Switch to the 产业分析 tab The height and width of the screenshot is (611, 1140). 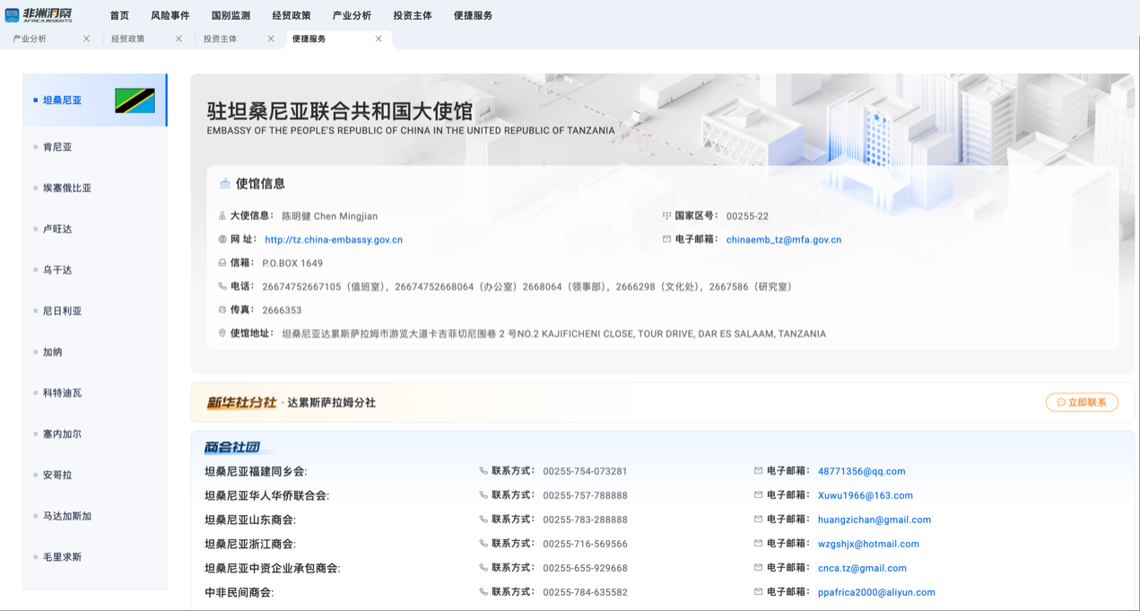(x=30, y=39)
